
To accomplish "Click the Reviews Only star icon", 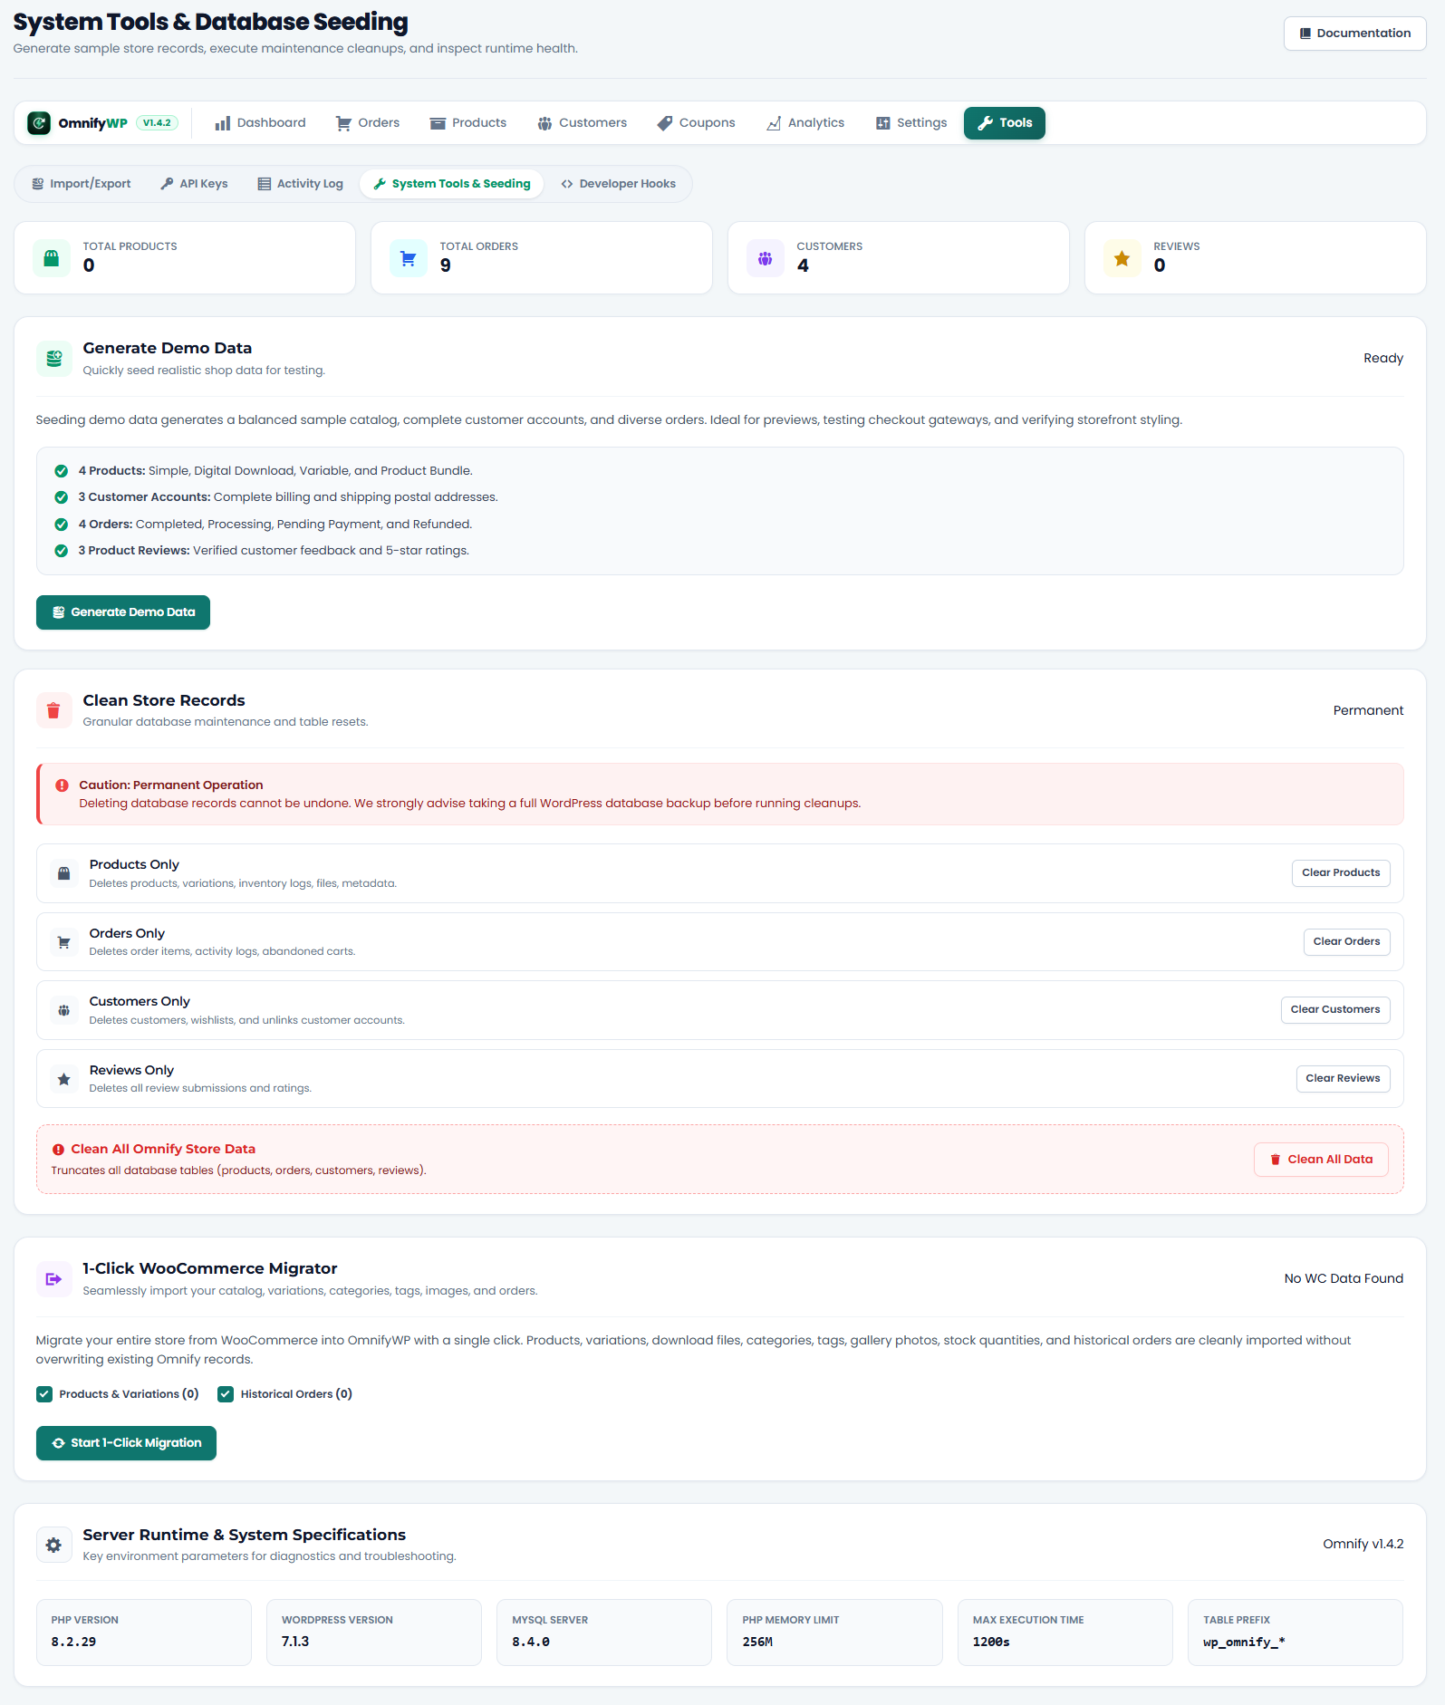I will 64,1079.
